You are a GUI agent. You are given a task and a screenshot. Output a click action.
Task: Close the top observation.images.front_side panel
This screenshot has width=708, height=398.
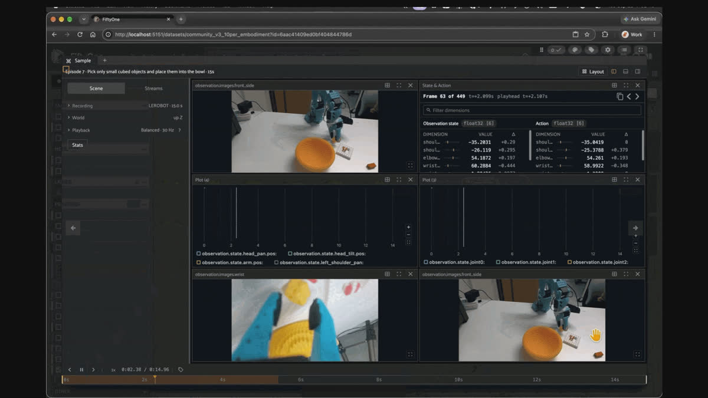point(411,85)
